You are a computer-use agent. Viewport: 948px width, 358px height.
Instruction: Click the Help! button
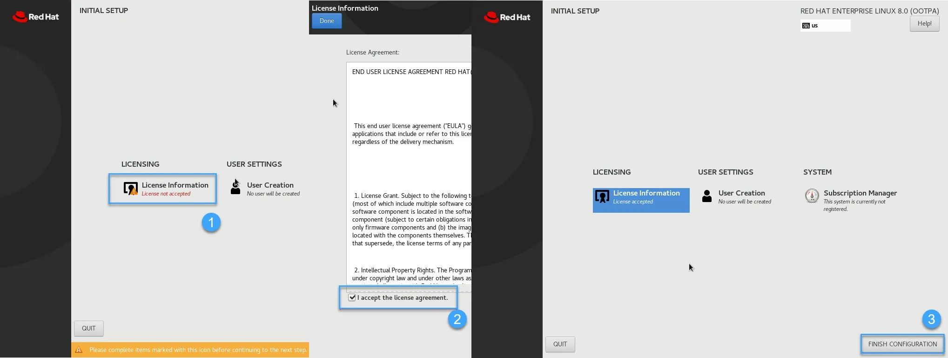coord(924,24)
